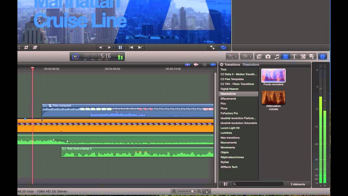Select C2 TRX - Filmic Transitions category
348x196 pixels.
238,84
